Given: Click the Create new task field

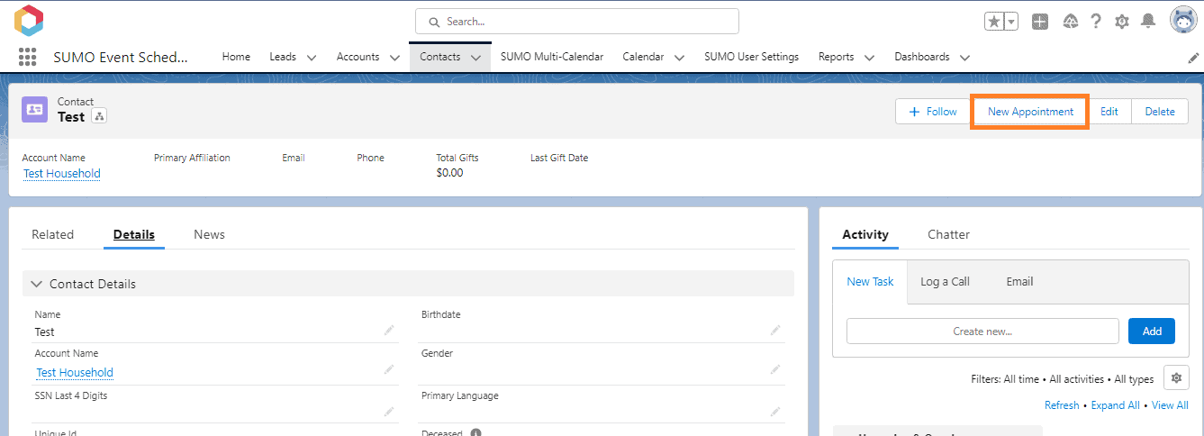Looking at the screenshot, I should pyautogui.click(x=982, y=331).
